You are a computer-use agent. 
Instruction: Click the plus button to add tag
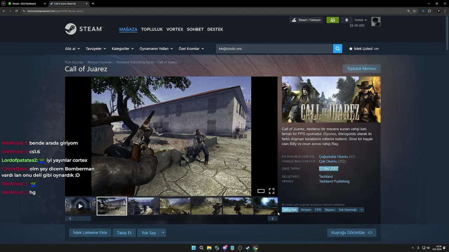361,210
